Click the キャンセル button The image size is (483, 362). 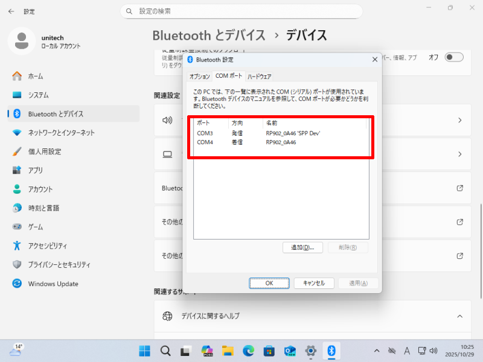[x=313, y=283]
